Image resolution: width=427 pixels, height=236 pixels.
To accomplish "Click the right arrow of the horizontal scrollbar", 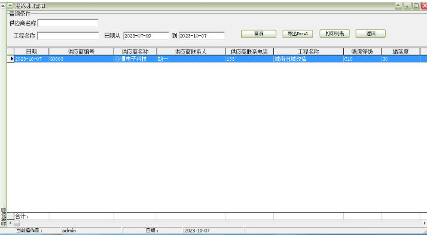I will 424,223.
